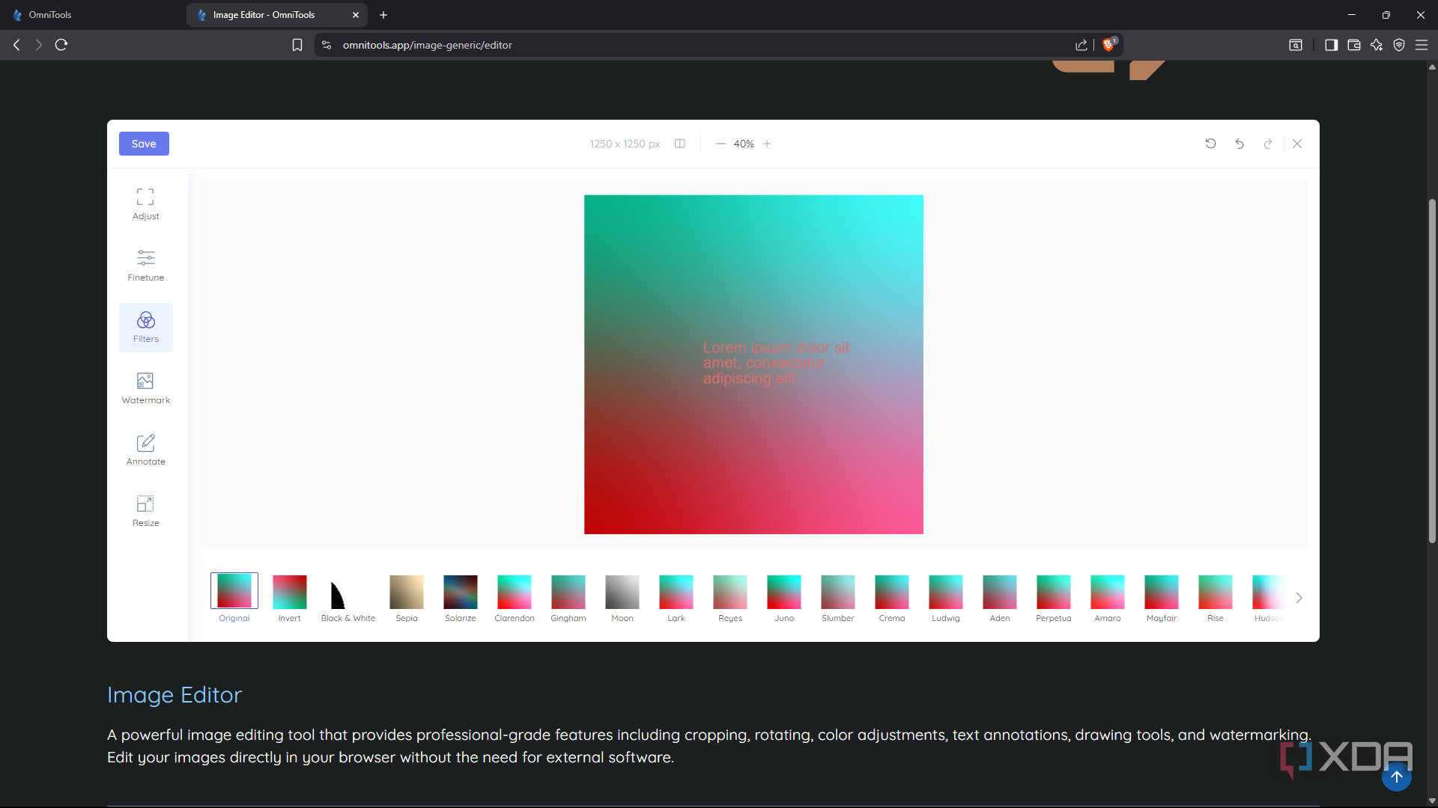Open Brave VPN icon

1399,45
